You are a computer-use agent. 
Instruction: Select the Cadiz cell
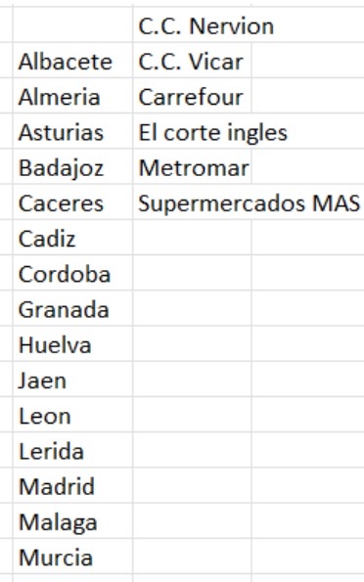click(72, 238)
